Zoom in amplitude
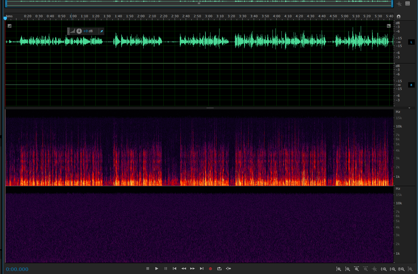418x274 pixels. 339,269
